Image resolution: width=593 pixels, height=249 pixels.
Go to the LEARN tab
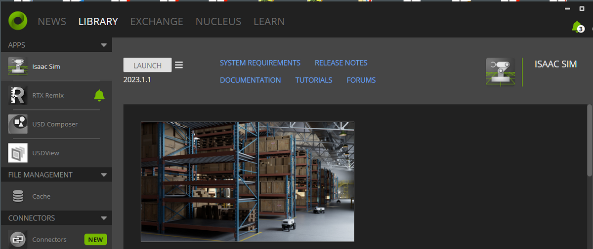(x=269, y=22)
